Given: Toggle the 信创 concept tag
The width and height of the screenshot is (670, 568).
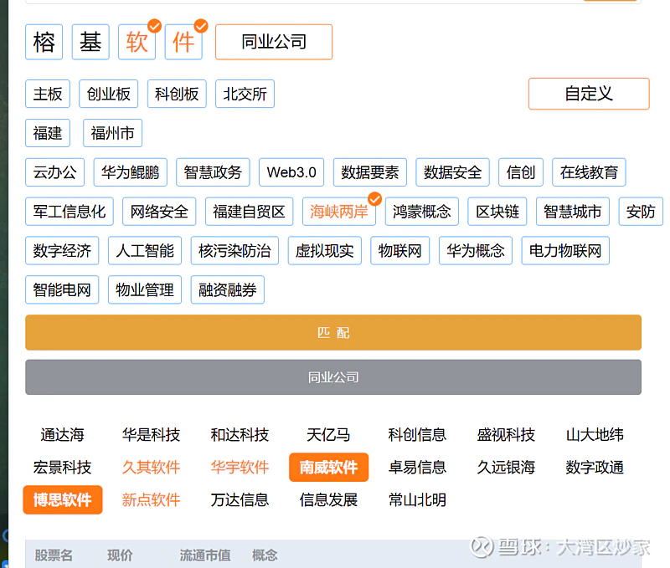Looking at the screenshot, I should click(521, 172).
